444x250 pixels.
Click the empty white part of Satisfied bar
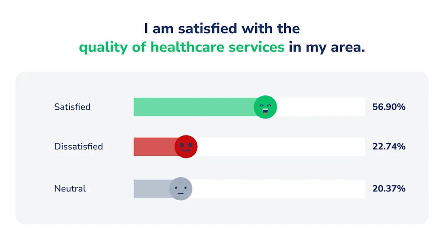321,107
